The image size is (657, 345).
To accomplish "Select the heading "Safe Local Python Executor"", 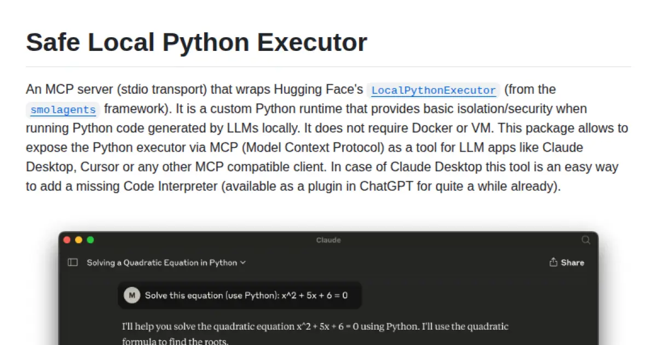I will point(196,42).
